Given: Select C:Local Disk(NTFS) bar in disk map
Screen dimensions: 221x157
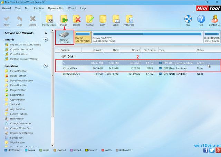Looking at the screenshot, I should (147, 37).
